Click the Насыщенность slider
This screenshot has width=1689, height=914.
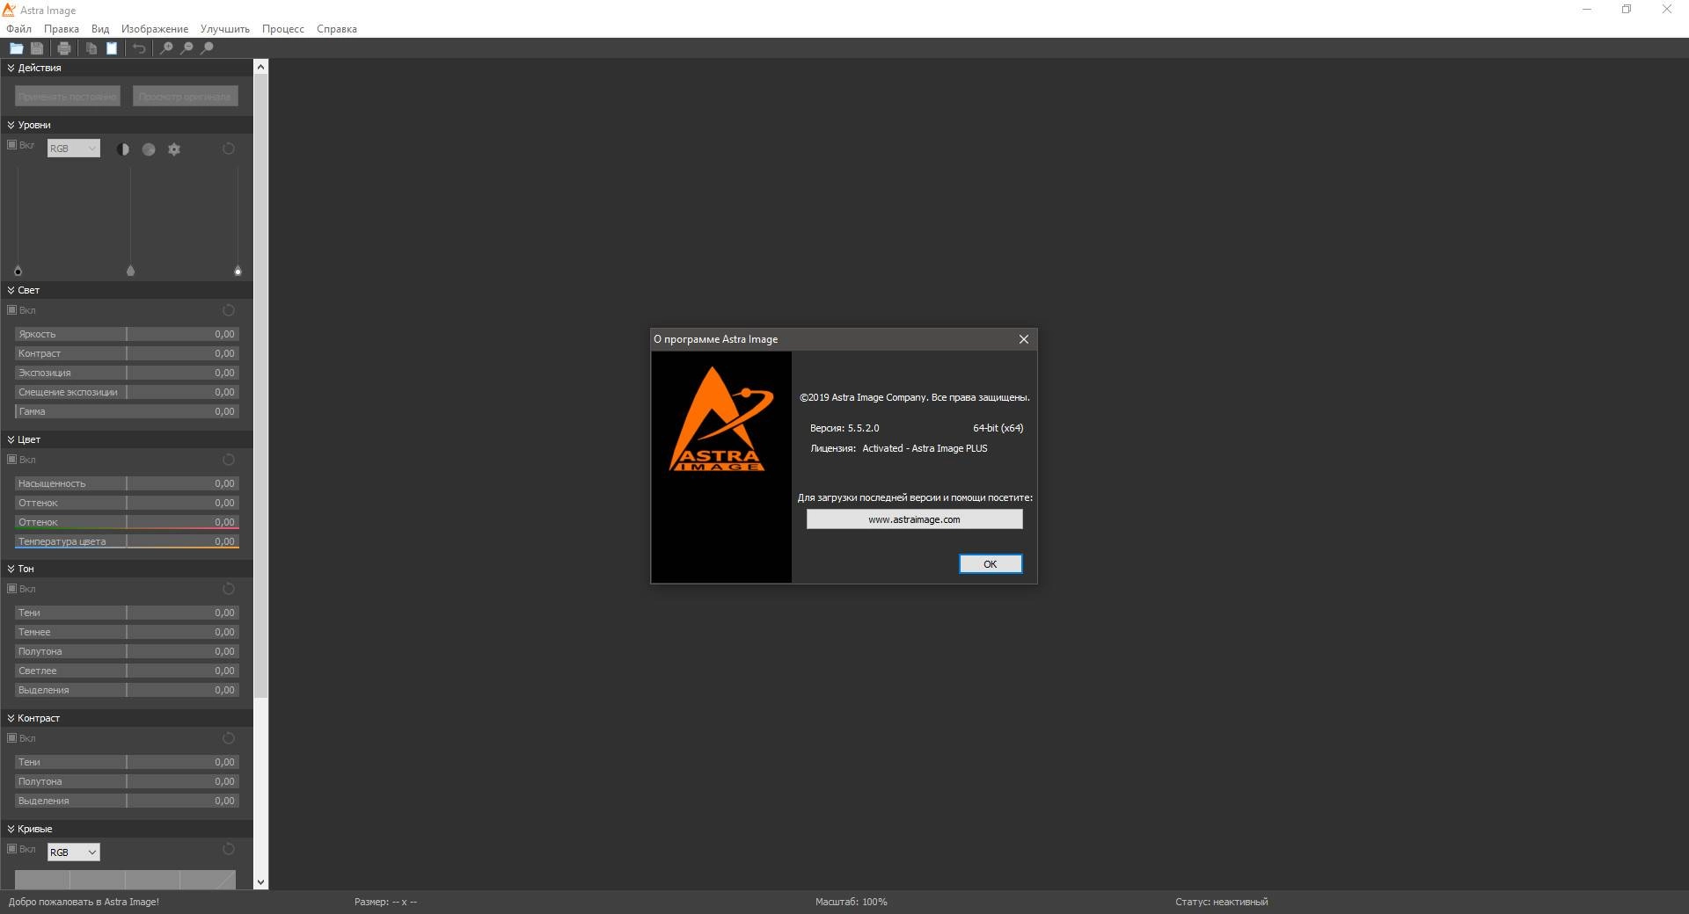[127, 483]
